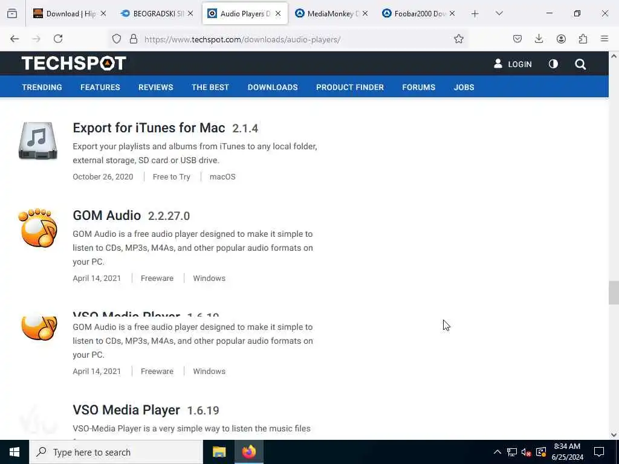Open the clock showing 8:34 AM

click(x=567, y=452)
